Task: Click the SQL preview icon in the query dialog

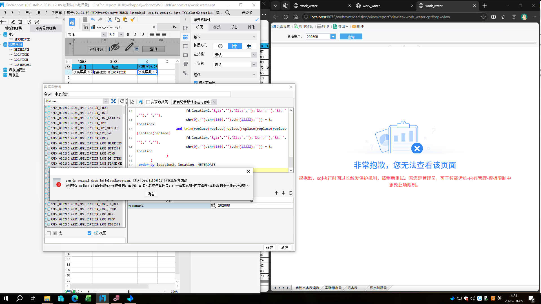Action: point(132,102)
